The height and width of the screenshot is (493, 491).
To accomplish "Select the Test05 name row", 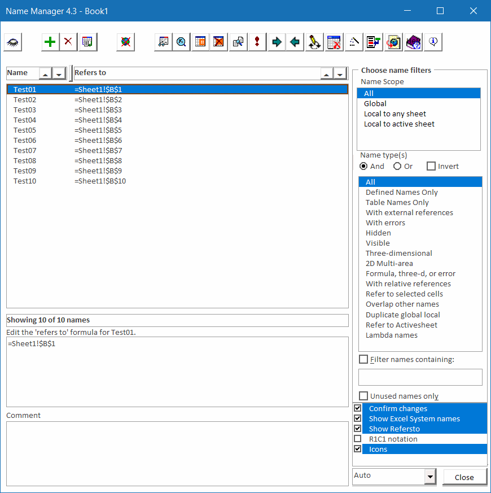I will (x=177, y=130).
